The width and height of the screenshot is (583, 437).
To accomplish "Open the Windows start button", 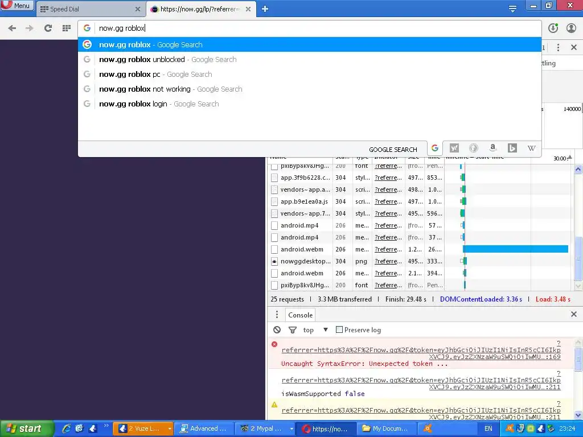I will (x=27, y=428).
